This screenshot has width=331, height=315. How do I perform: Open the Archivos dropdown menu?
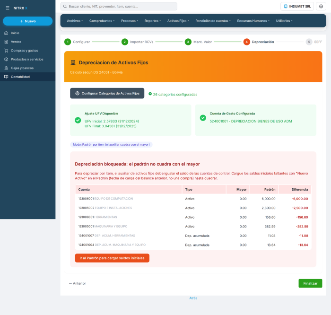click(75, 21)
